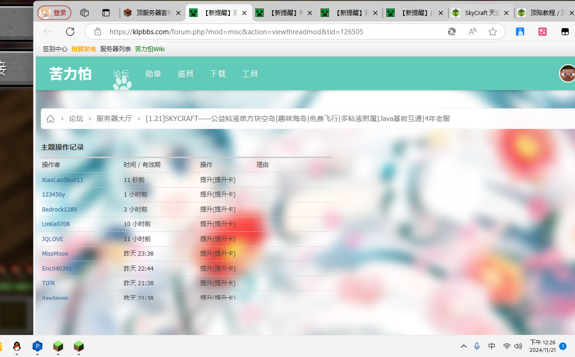Show hidden tray icons chevron
Image resolution: width=575 pixels, height=357 pixels.
[464, 346]
